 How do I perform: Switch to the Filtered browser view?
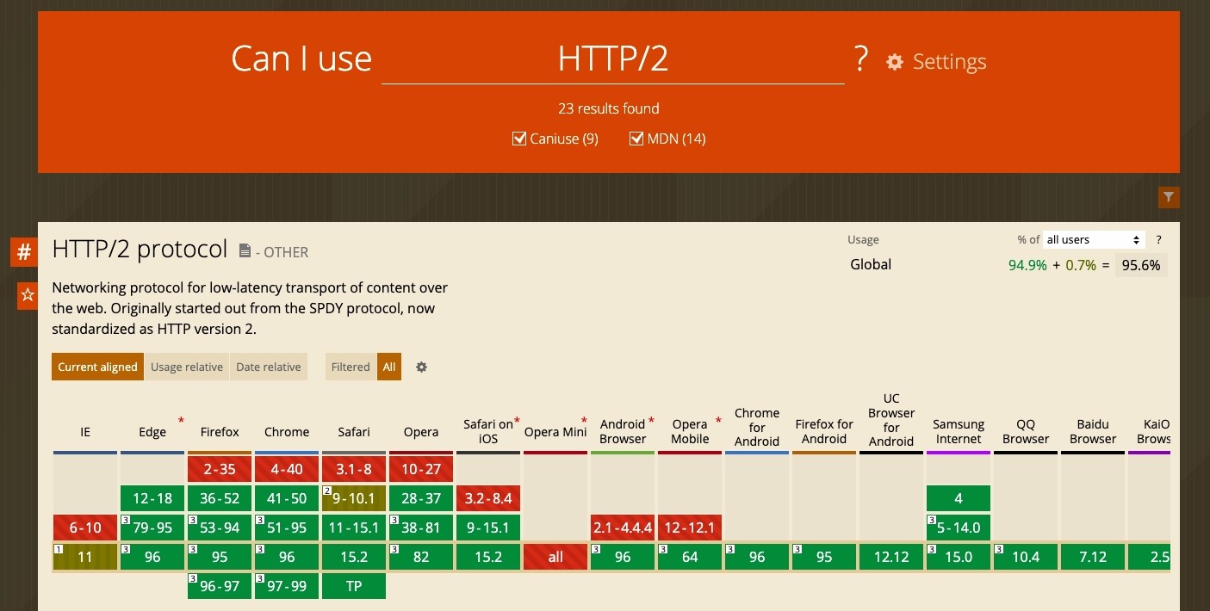[350, 367]
